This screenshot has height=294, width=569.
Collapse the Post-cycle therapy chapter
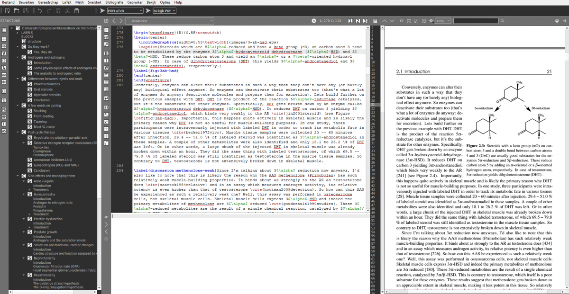17,132
